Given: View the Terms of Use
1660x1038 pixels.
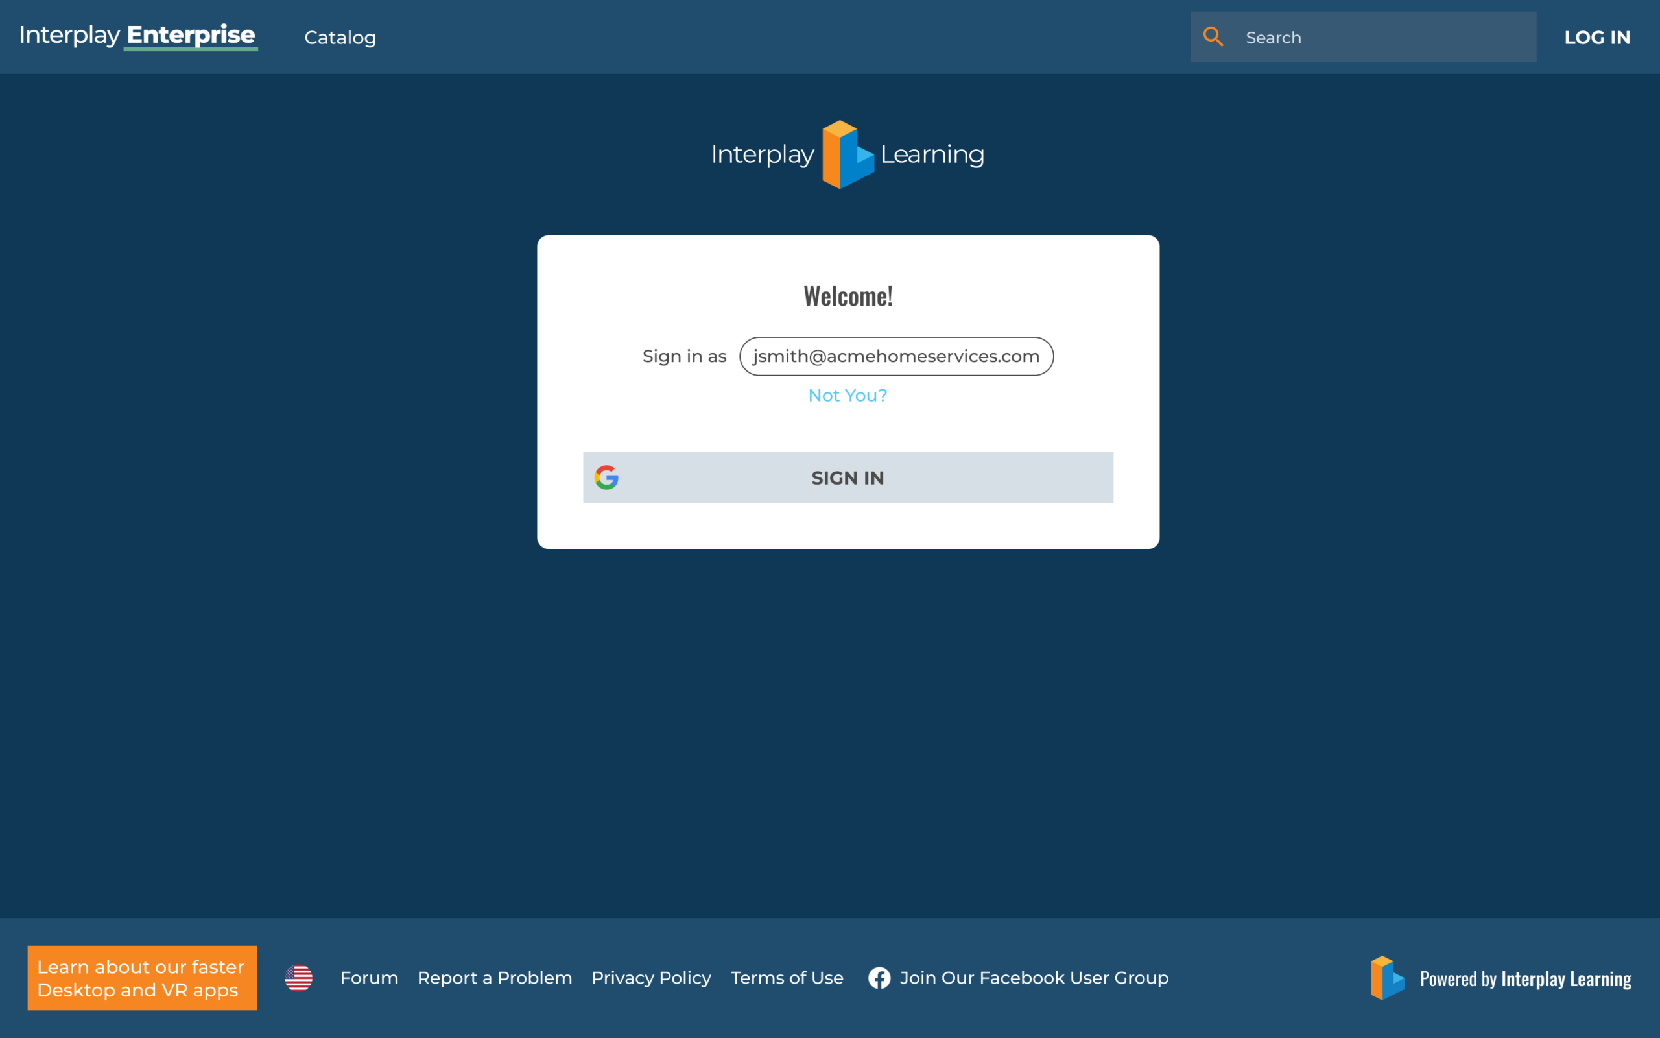Looking at the screenshot, I should point(787,978).
